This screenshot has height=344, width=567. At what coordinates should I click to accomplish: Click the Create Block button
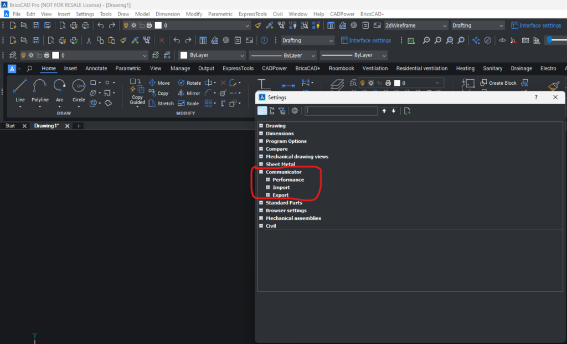(x=498, y=83)
